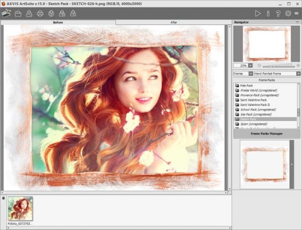Click the filmstrip horizontal scrollbar
Screen dimensions: 302x230
[x=119, y=228]
